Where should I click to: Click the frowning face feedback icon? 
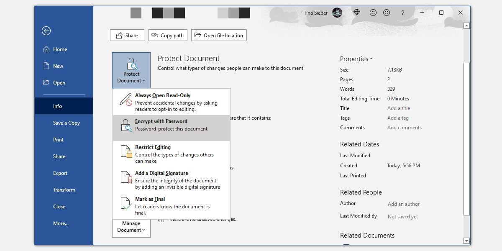coord(386,13)
